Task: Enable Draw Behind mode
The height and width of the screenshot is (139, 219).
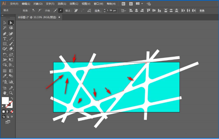Action: [x=8, y=117]
